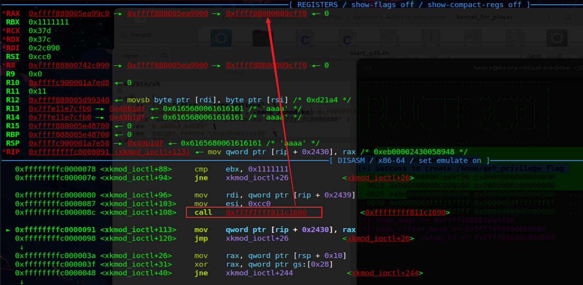Click address 0xffffffffc0000080 at xkmod_ioctl+96

[x=55, y=195]
